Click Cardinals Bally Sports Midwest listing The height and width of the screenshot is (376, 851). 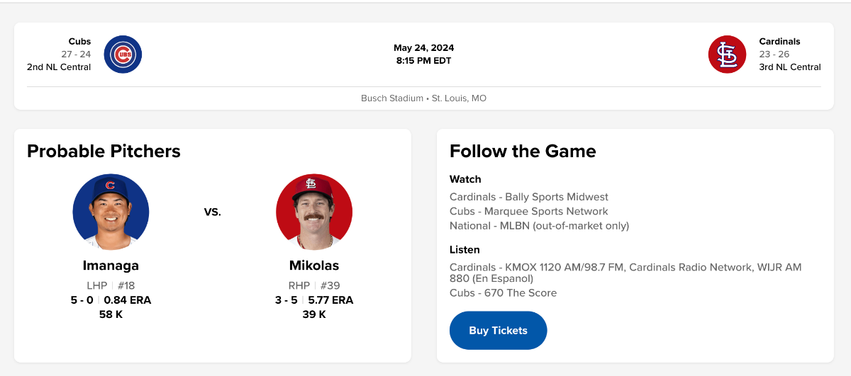[x=528, y=197]
